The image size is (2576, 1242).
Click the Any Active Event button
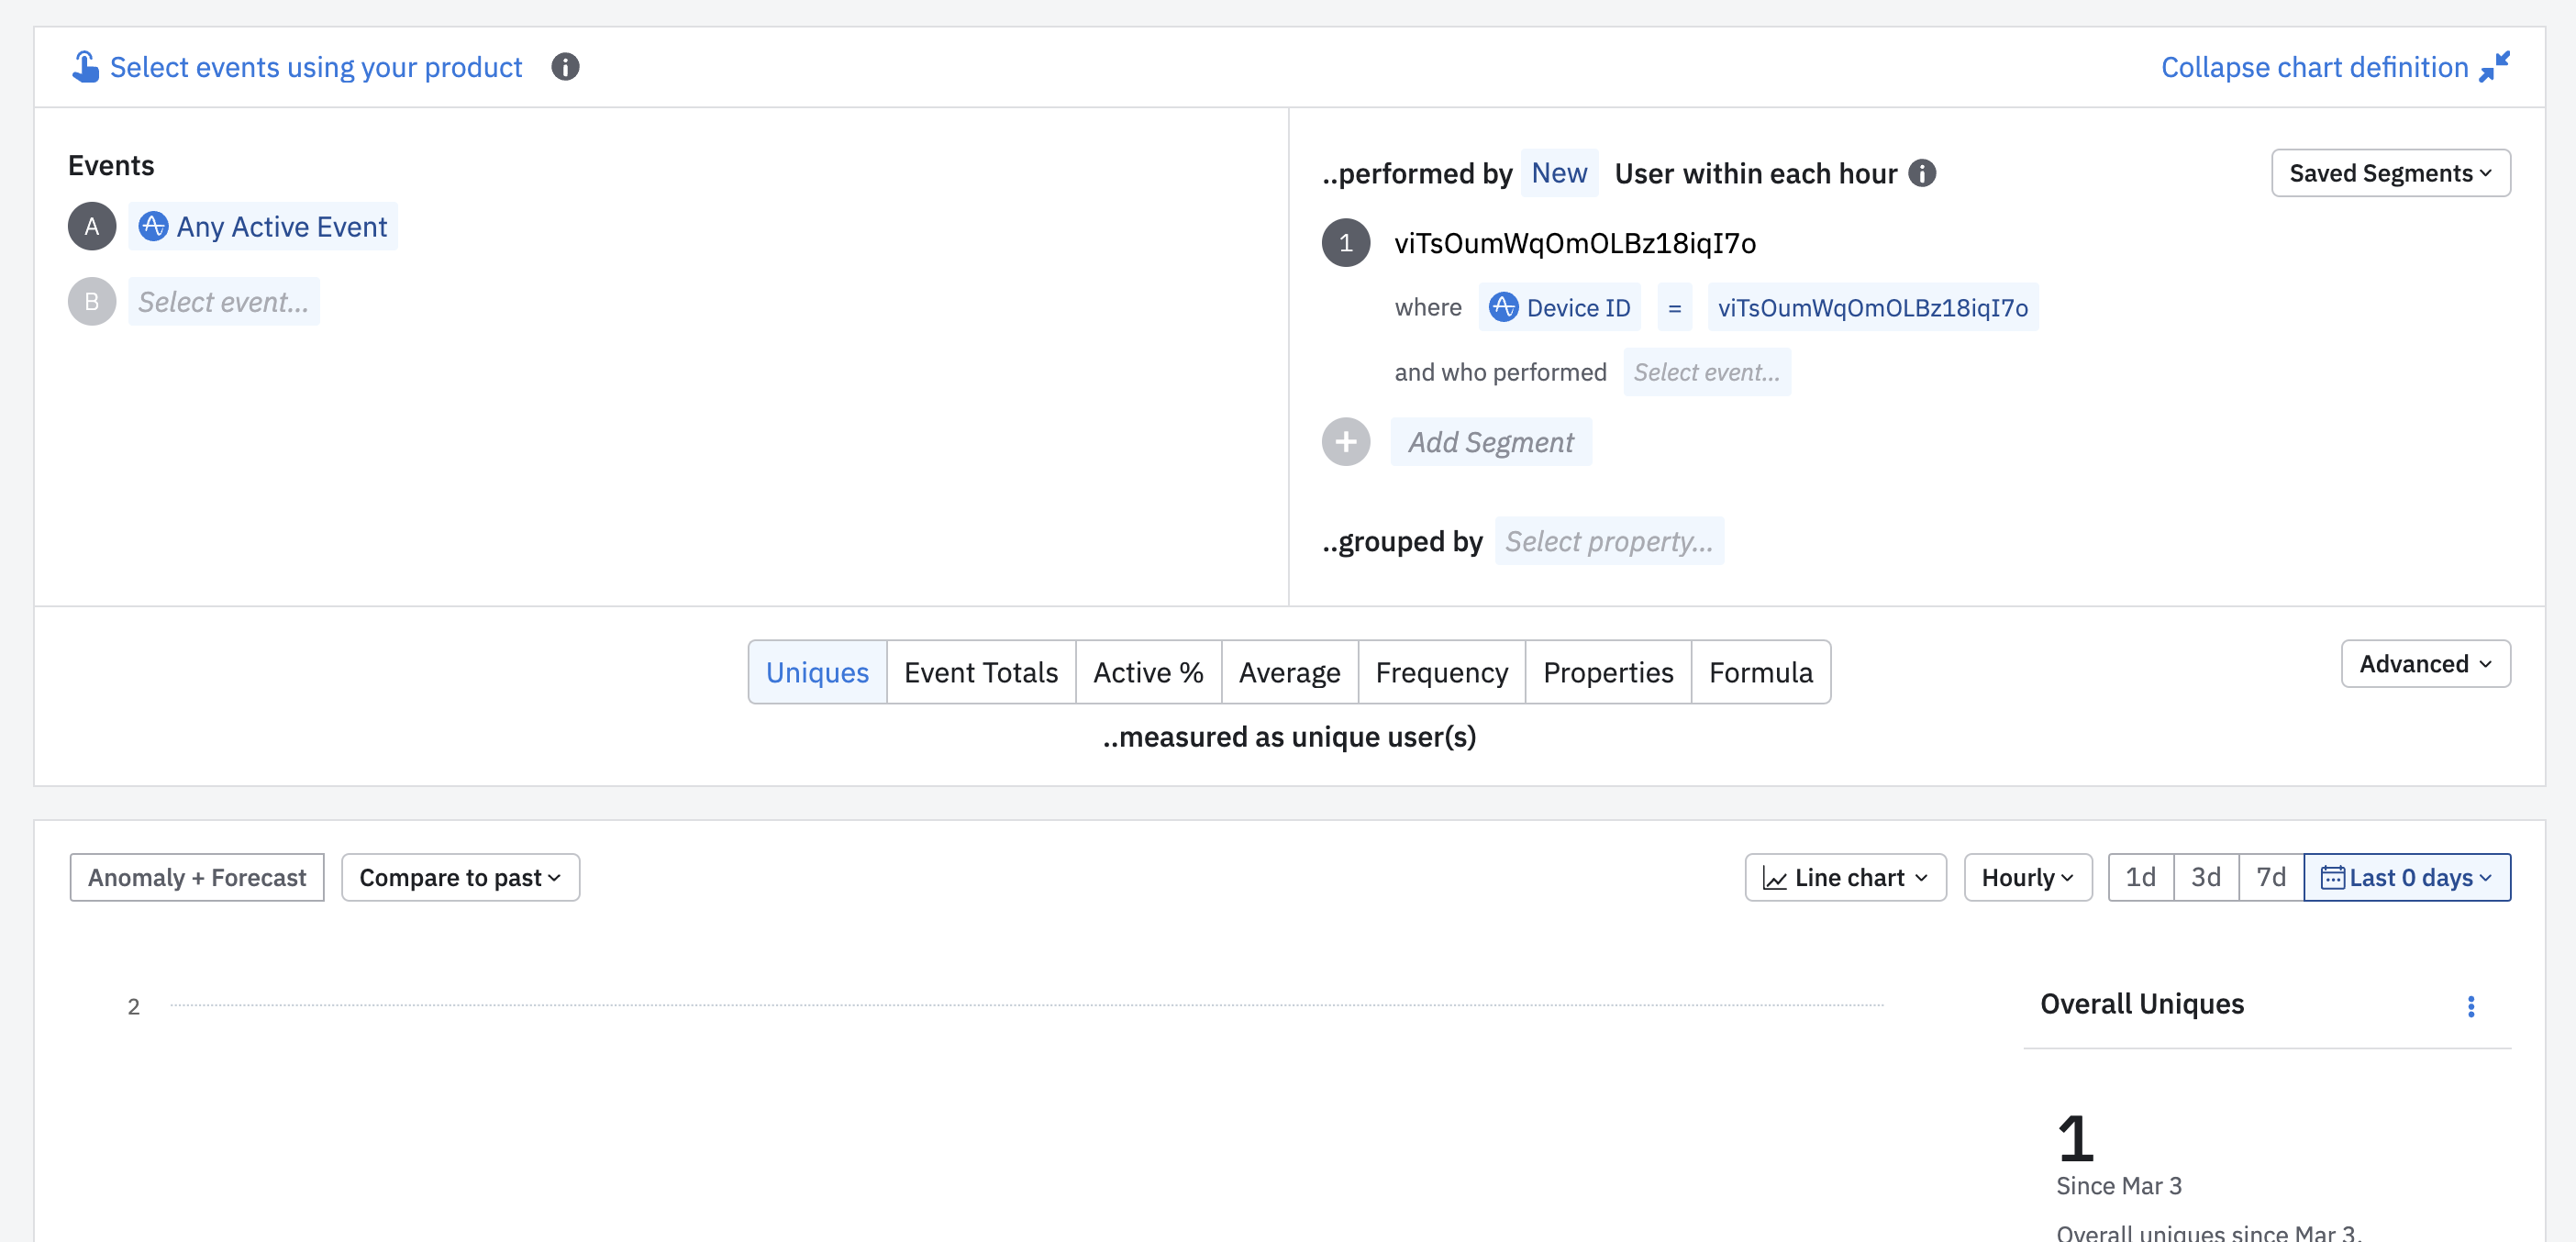(x=263, y=227)
